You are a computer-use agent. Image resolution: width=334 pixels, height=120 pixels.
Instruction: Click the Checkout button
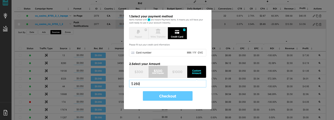[x=168, y=96]
